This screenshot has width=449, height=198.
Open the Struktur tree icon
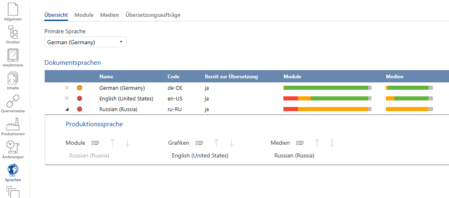(x=13, y=34)
